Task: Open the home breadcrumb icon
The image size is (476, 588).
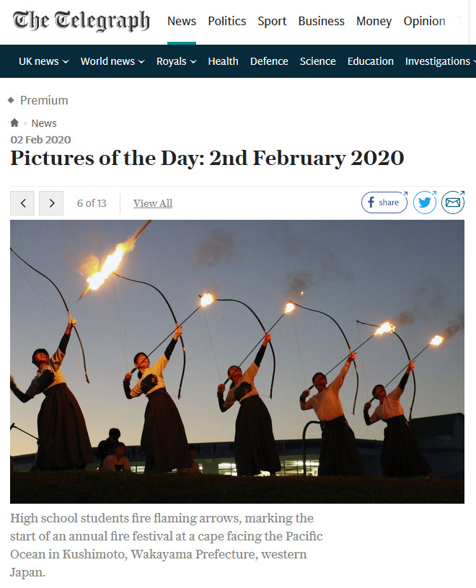Action: pos(14,123)
